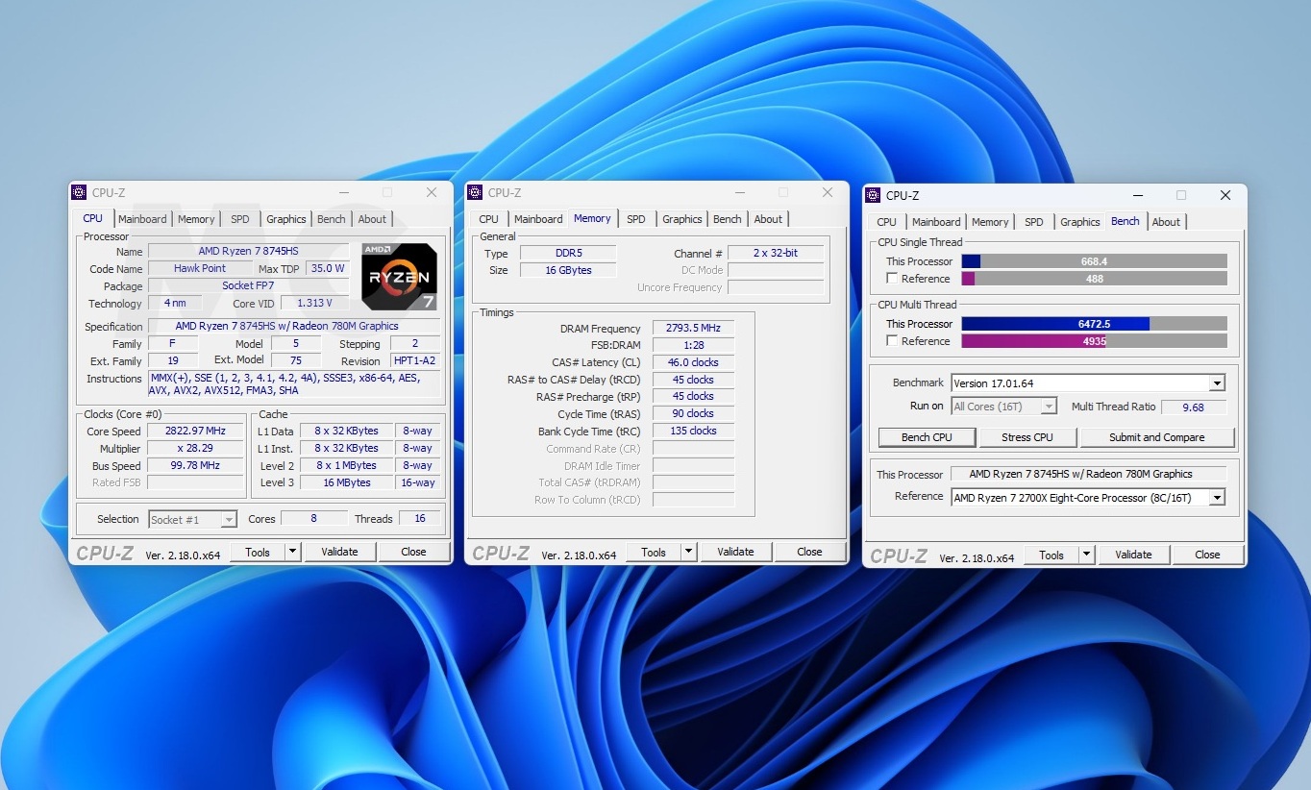Click the Ryzen 7 processor logo
Viewport: 1311px width, 790px height.
(399, 277)
